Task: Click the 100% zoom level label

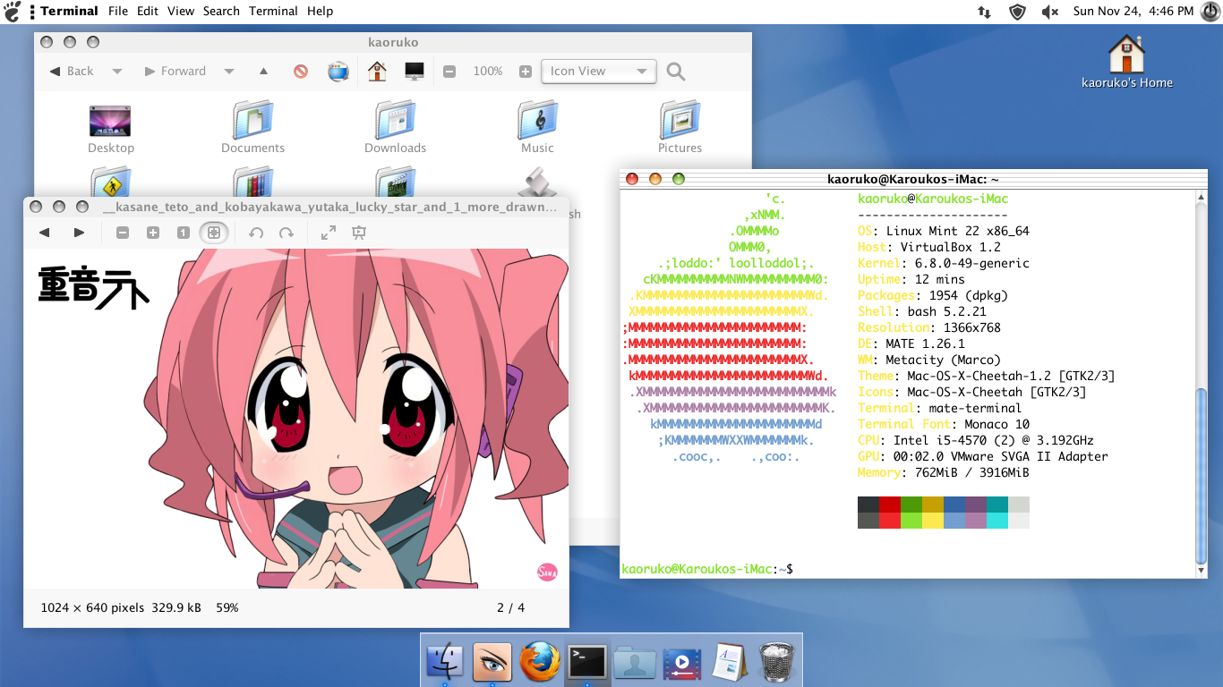Action: pyautogui.click(x=488, y=72)
